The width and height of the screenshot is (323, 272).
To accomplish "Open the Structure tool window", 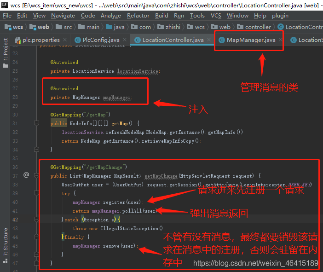I will (6, 245).
